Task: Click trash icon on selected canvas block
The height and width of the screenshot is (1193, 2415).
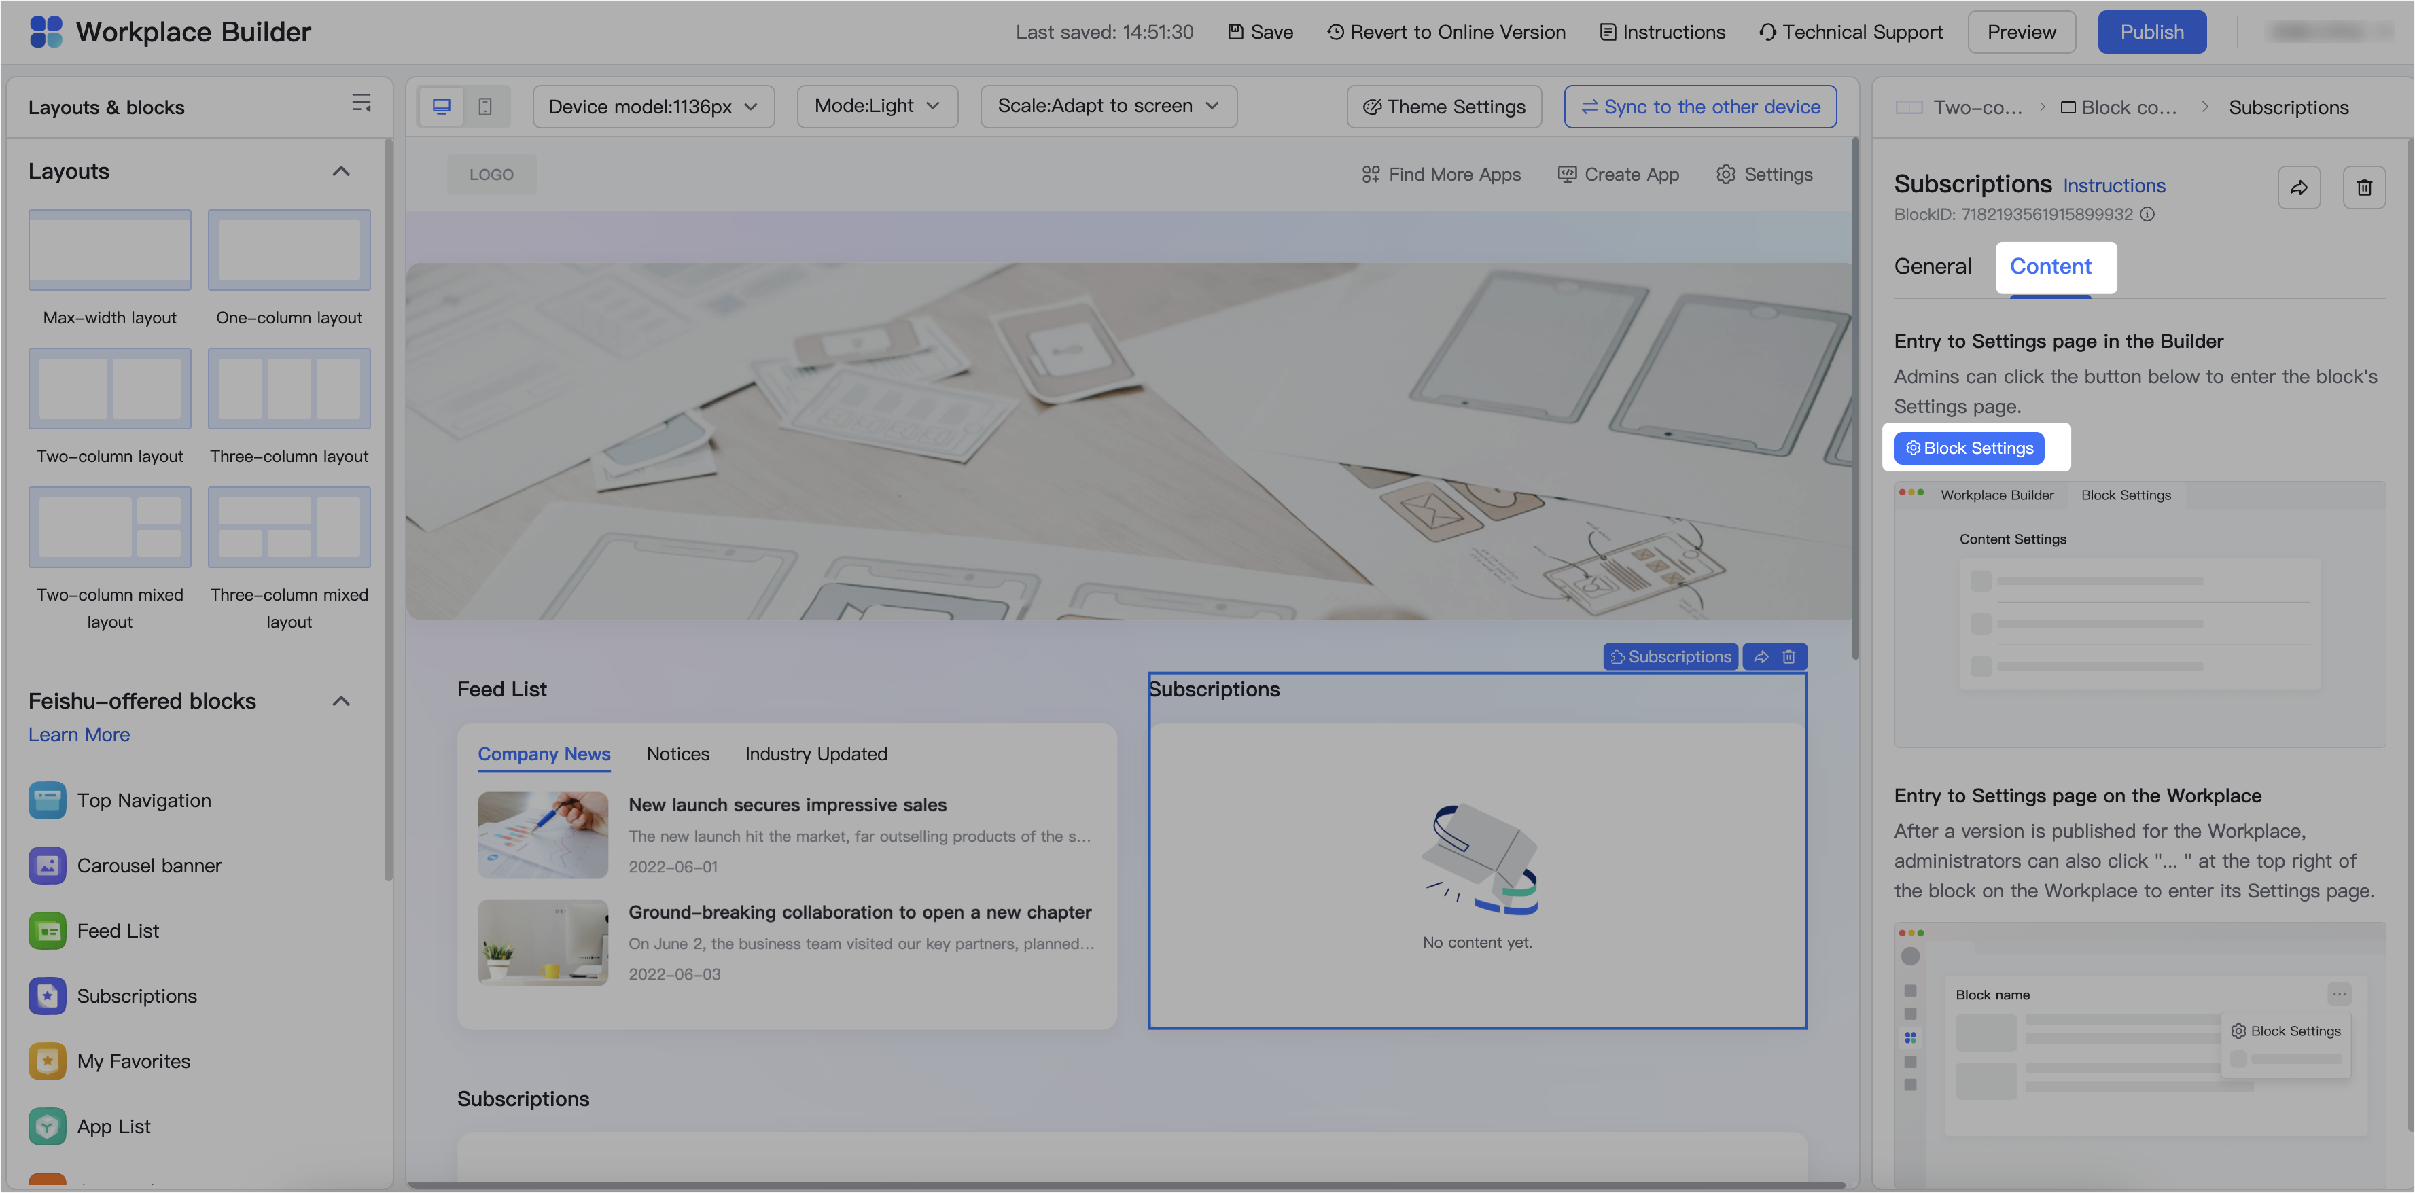Action: point(1788,657)
